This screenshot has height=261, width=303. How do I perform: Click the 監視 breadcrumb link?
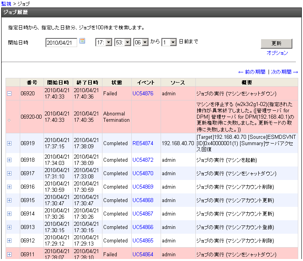(x=6, y=4)
